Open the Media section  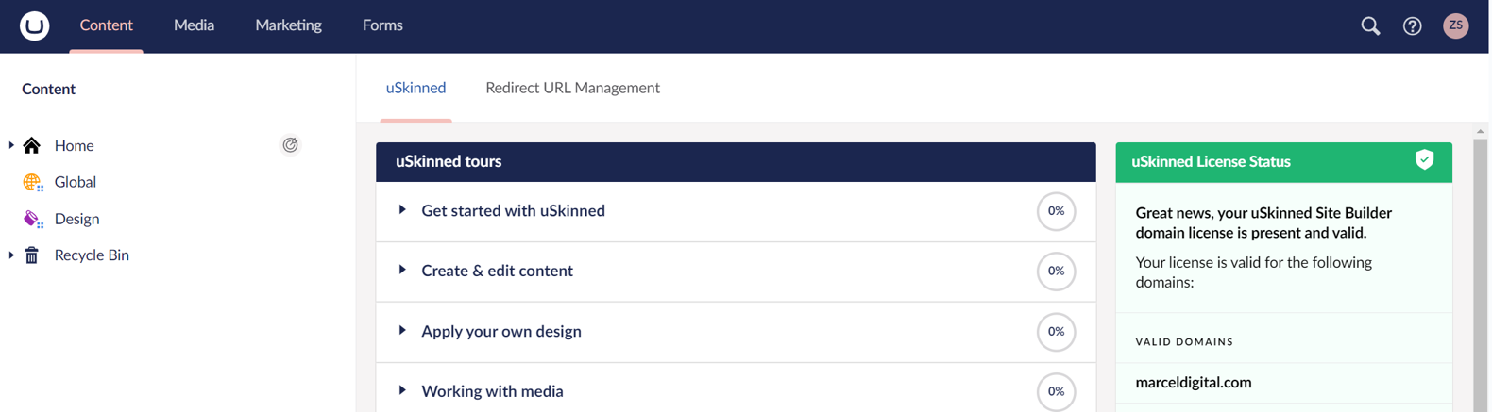click(x=194, y=25)
